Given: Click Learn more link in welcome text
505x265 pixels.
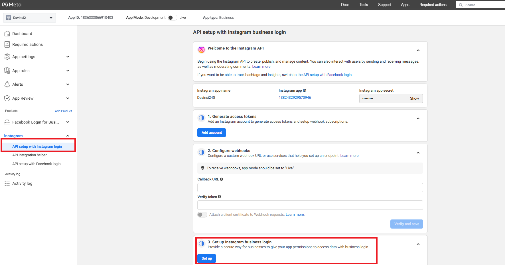Looking at the screenshot, I should (x=261, y=67).
